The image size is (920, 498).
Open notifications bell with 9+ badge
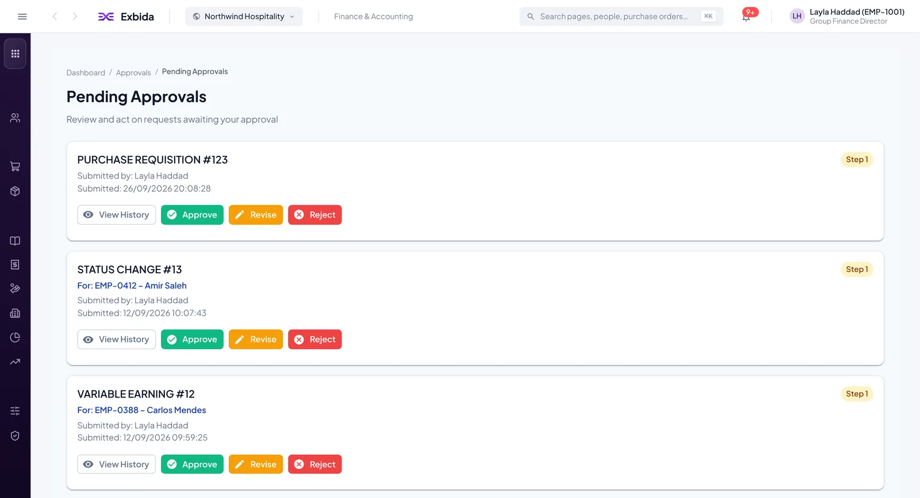point(747,16)
